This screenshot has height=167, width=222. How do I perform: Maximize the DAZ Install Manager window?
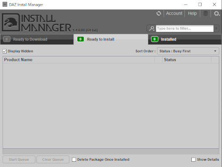pyautogui.click(x=200, y=4)
